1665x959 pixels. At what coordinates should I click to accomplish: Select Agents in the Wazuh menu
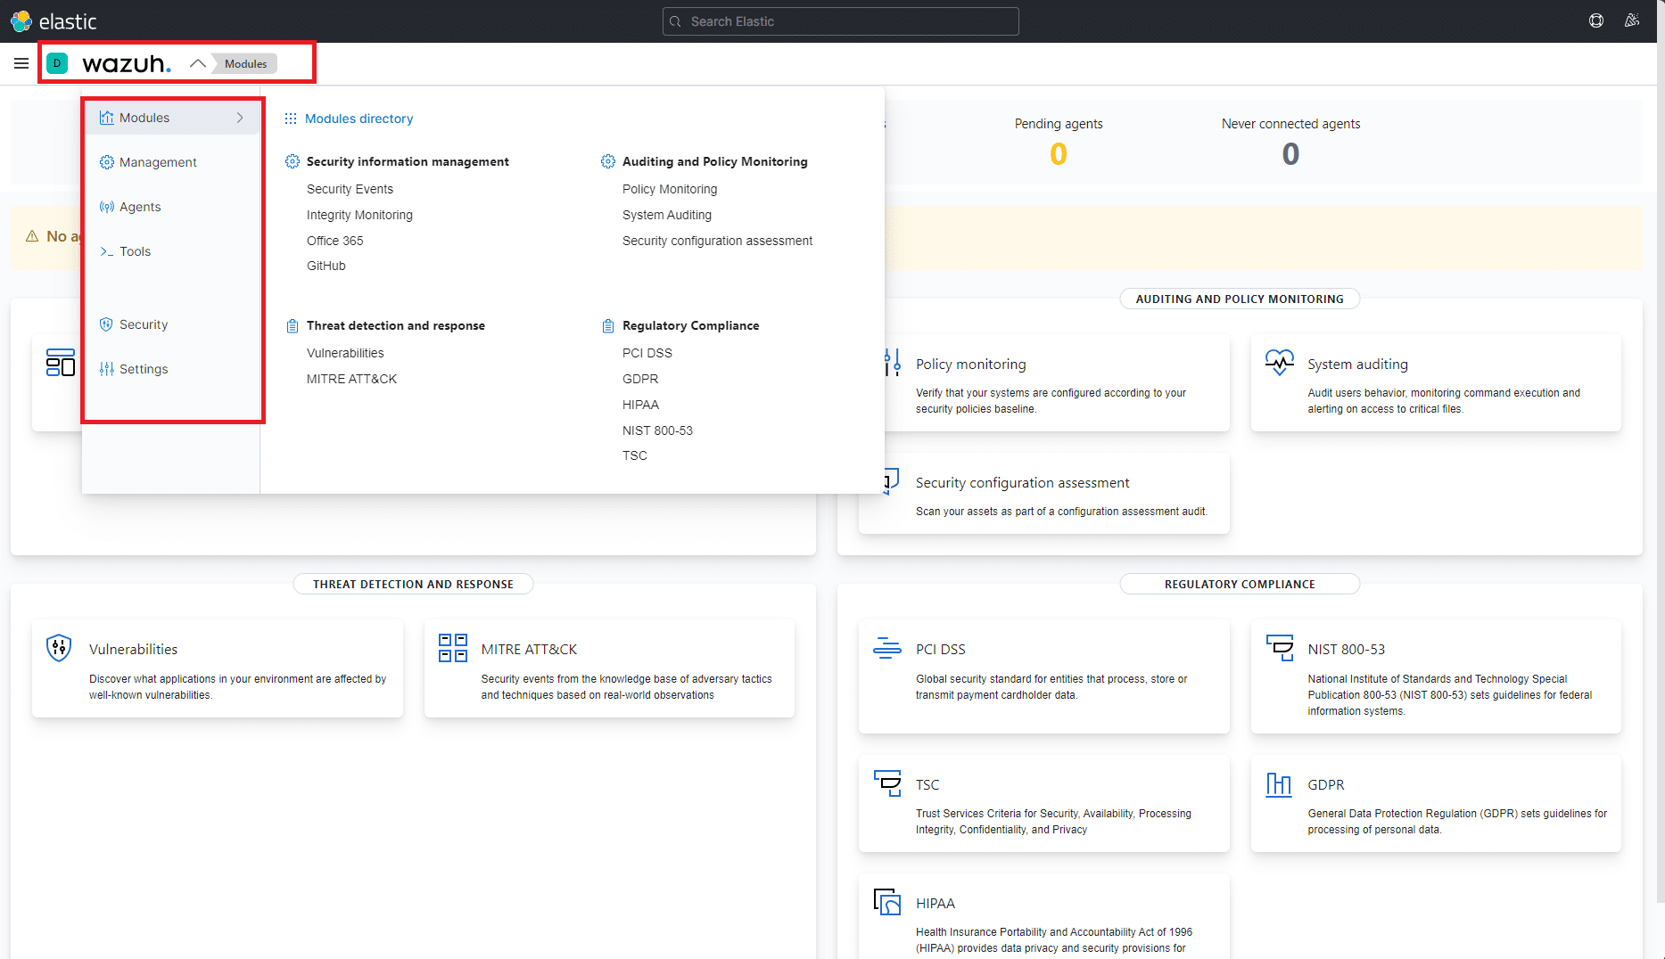pyautogui.click(x=140, y=207)
